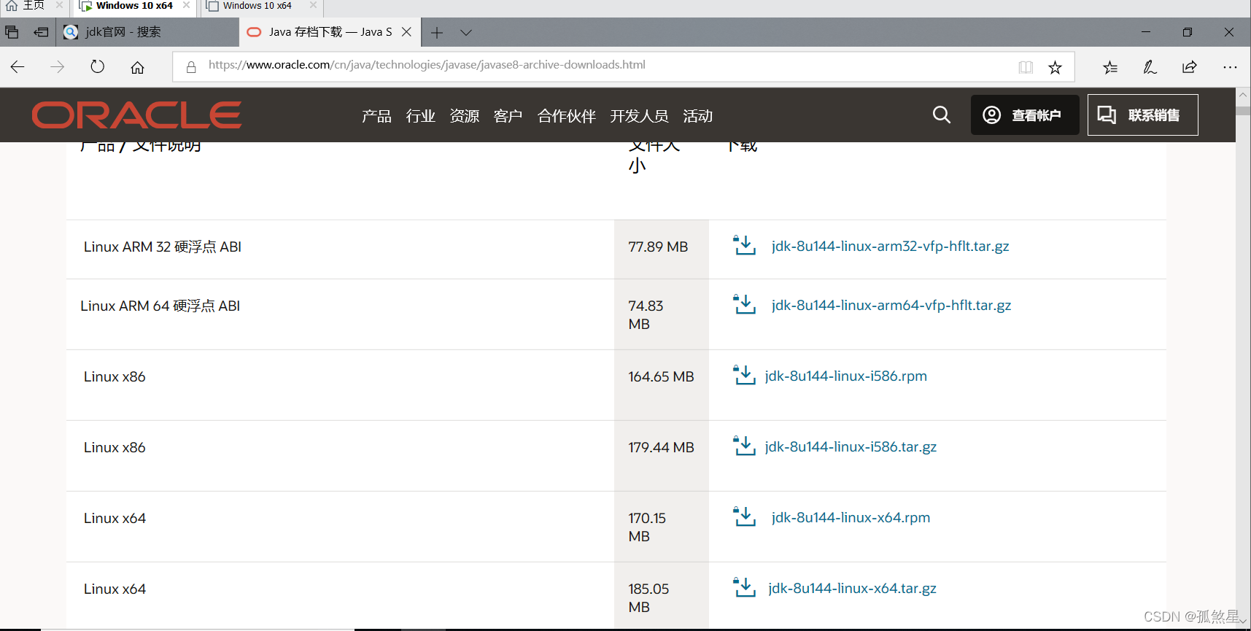Screen dimensions: 1251x631
Task: Click the padlock security icon in address bar
Action: click(x=191, y=67)
